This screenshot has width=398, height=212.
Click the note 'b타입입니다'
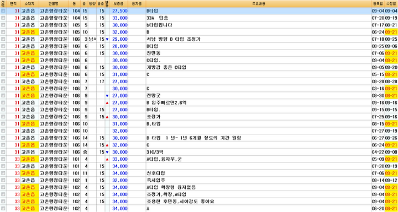pyautogui.click(x=159, y=25)
